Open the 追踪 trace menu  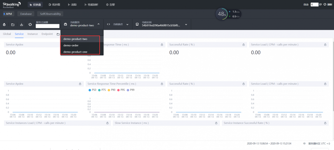(x=72, y=5)
